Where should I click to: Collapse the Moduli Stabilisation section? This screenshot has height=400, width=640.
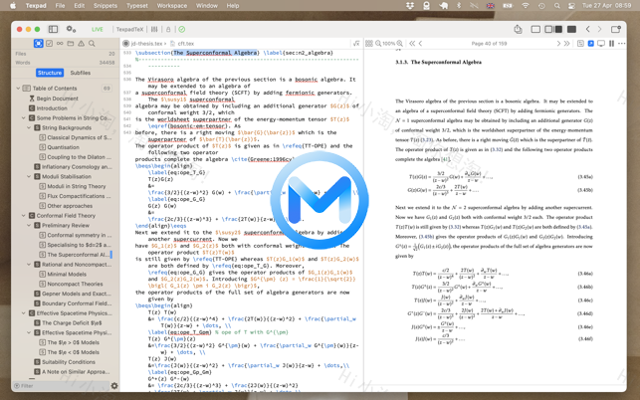(29, 177)
